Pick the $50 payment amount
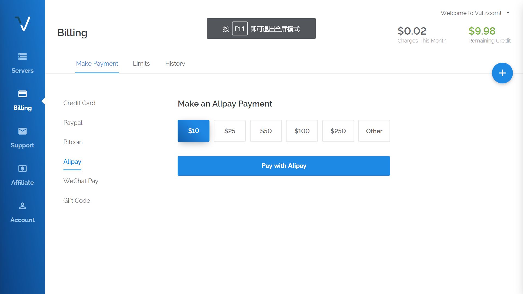523x294 pixels. (x=266, y=131)
